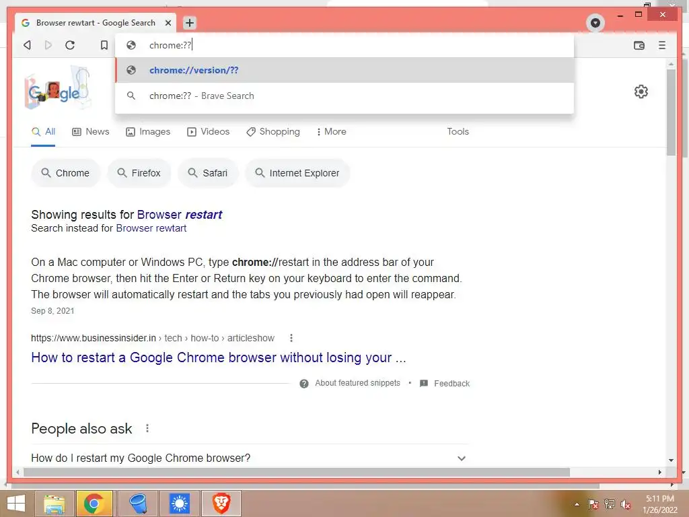Image resolution: width=689 pixels, height=517 pixels.
Task: Open the corrected Browser restart link
Action: [179, 215]
